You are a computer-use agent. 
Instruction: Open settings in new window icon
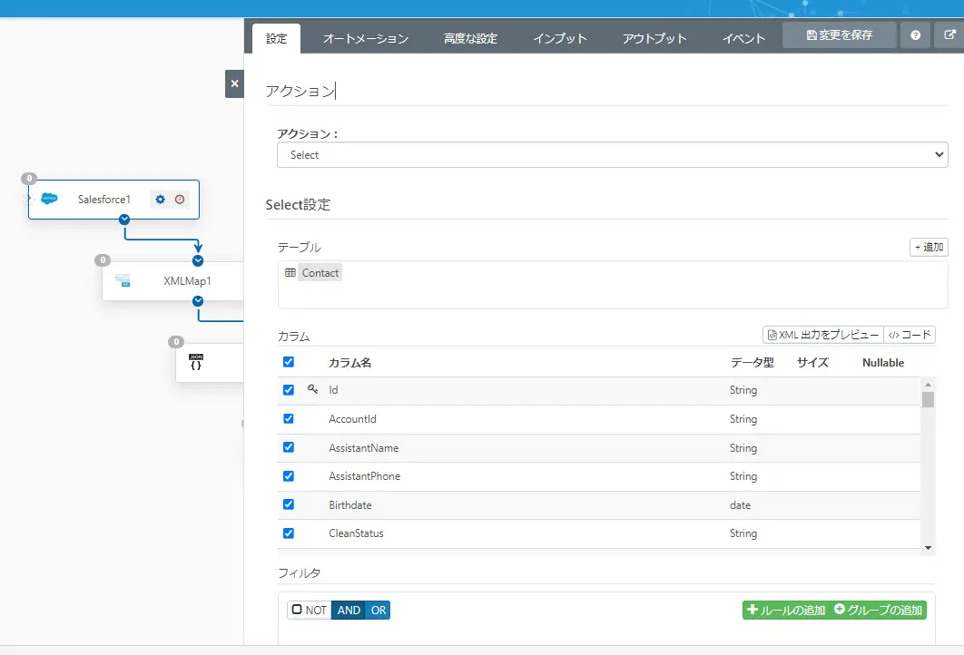click(x=949, y=35)
